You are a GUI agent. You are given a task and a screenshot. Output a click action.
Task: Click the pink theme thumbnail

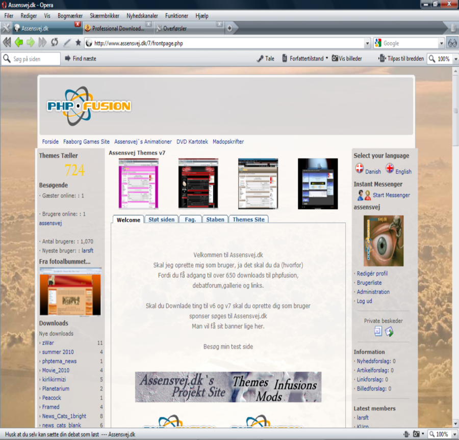tap(138, 184)
